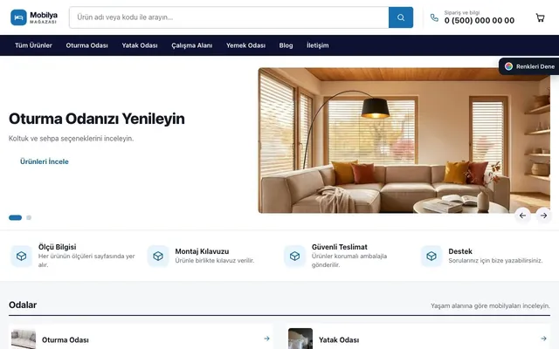Open the İletişim menu item
The image size is (559, 349).
pyautogui.click(x=318, y=45)
